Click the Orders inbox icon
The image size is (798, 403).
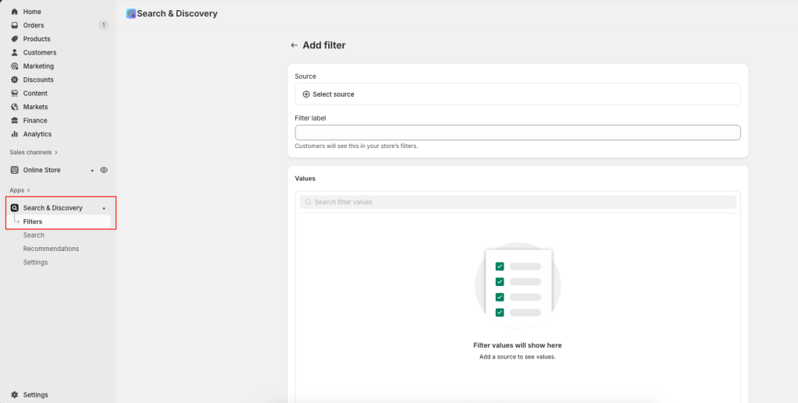14,26
